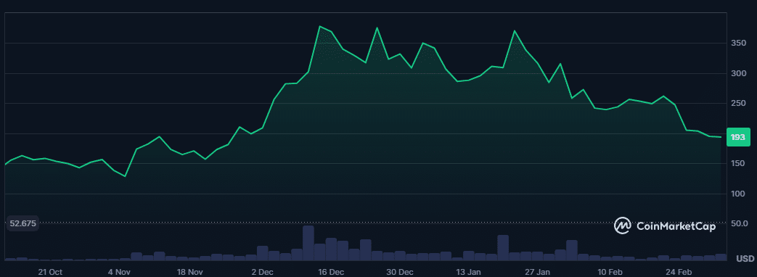Screen dimensions: 757x277
Task: Click the 24 Feb date label
Action: [x=679, y=272]
